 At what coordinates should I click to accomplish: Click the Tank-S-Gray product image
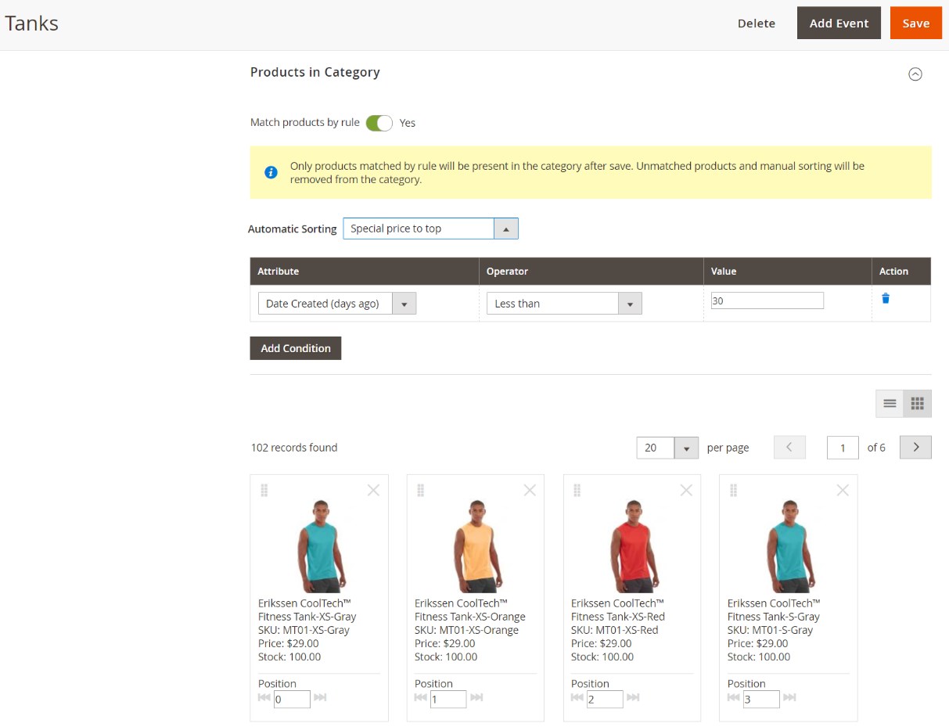(x=789, y=546)
